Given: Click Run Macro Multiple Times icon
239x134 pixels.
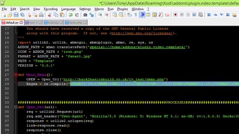Looking at the screenshot, I should [x=194, y=15].
